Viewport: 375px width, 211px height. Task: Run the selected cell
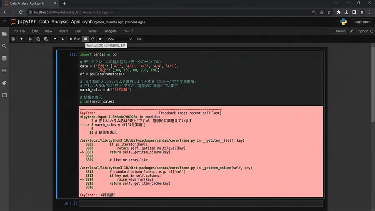pyautogui.click(x=75, y=39)
